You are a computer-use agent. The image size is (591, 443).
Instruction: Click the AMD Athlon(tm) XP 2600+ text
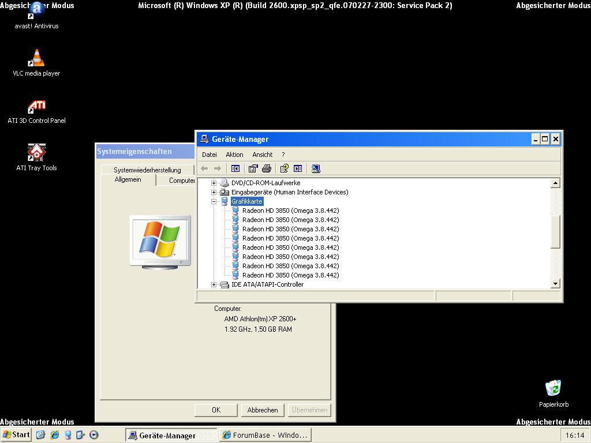click(x=260, y=318)
